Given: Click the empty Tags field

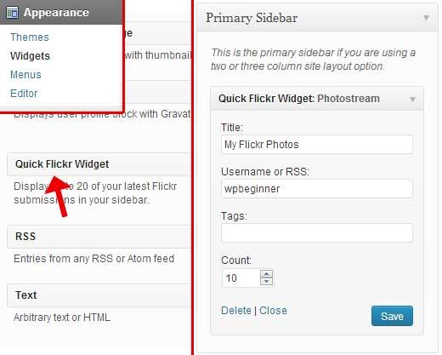Looking at the screenshot, I should pos(317,233).
